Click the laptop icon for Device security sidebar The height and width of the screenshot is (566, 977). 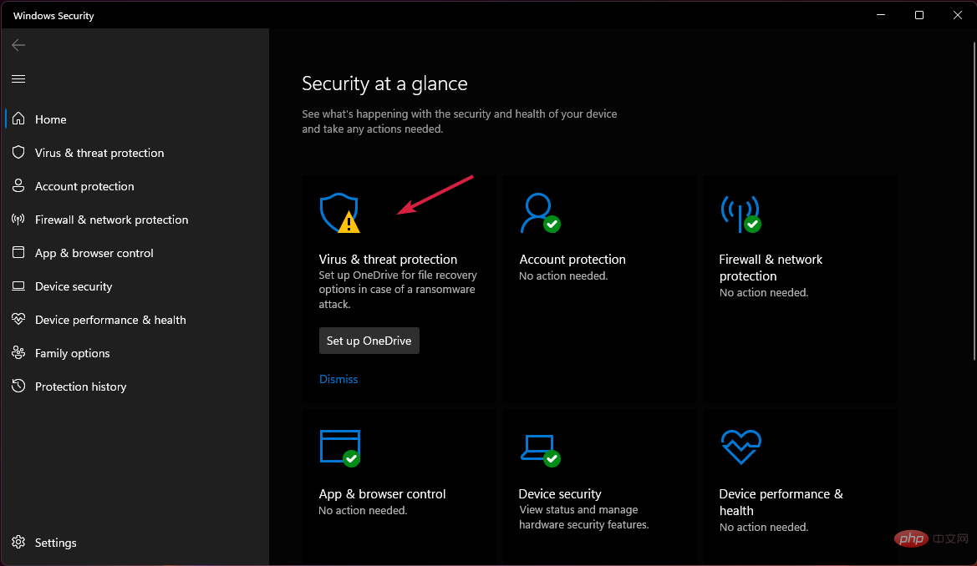point(18,286)
